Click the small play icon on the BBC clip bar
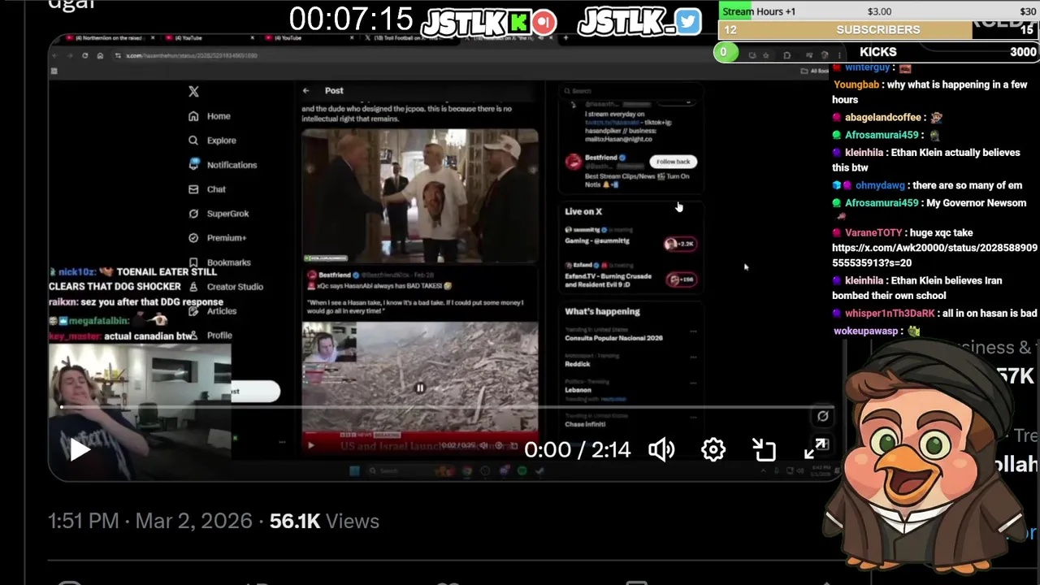The image size is (1040, 585). [x=310, y=445]
